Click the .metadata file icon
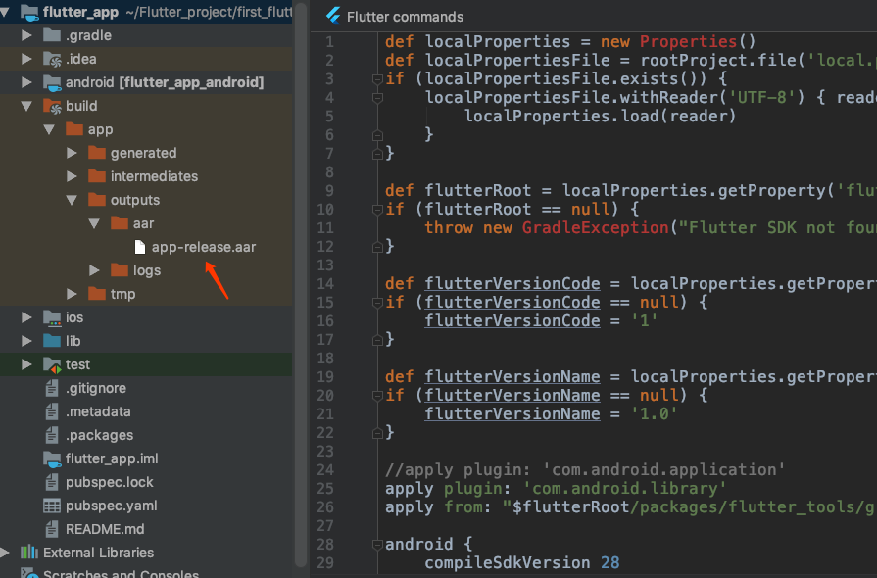The image size is (877, 578). point(52,410)
